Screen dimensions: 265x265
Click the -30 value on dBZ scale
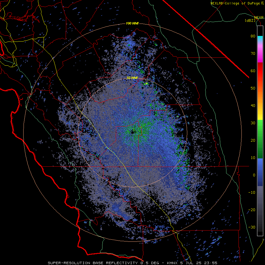[x=252, y=227]
